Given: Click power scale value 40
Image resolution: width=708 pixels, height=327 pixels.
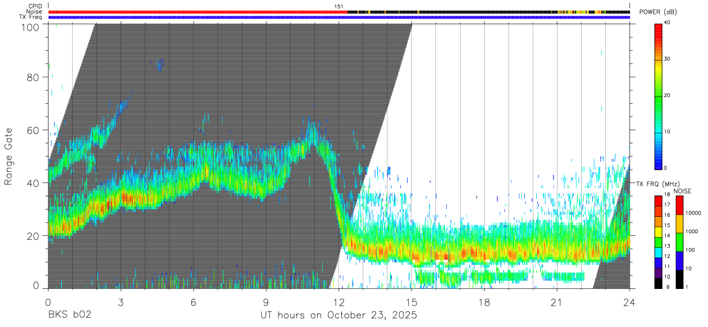Looking at the screenshot, I should (x=668, y=23).
